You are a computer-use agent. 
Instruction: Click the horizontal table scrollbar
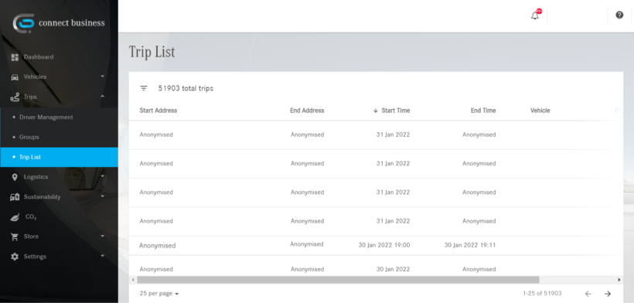coord(338,280)
